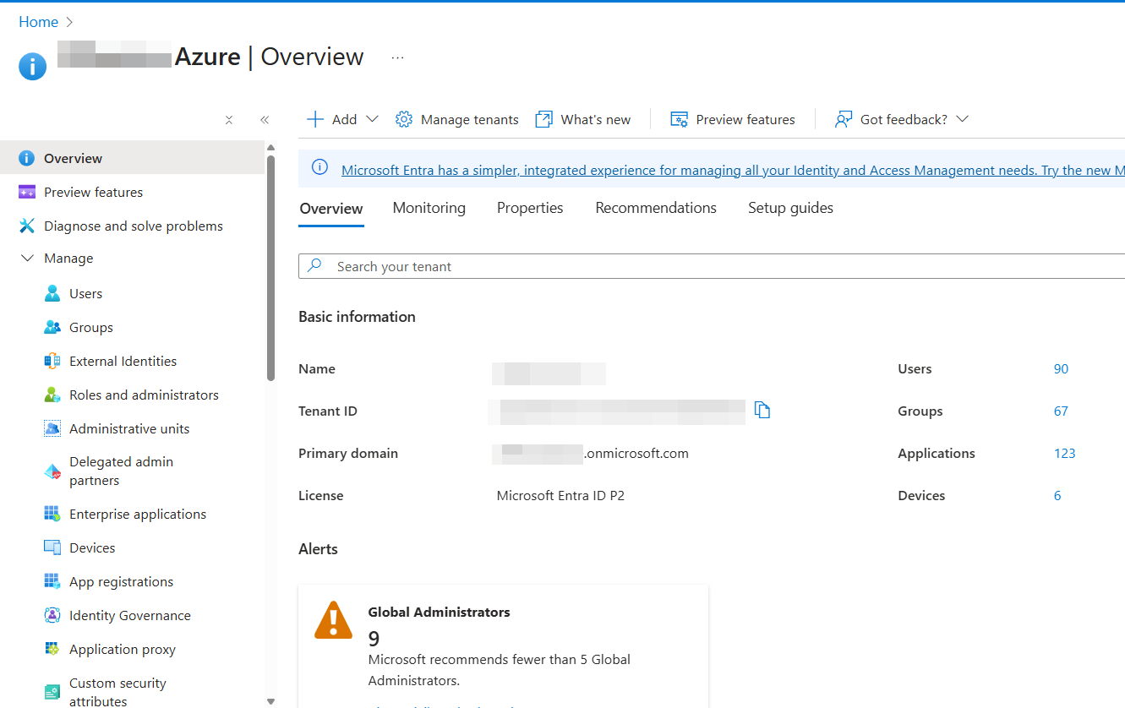Open Enterprise applications in the sidebar

pyautogui.click(x=138, y=514)
